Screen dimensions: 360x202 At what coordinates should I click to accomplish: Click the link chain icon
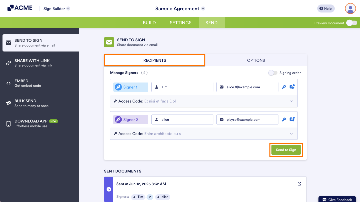coord(9,63)
